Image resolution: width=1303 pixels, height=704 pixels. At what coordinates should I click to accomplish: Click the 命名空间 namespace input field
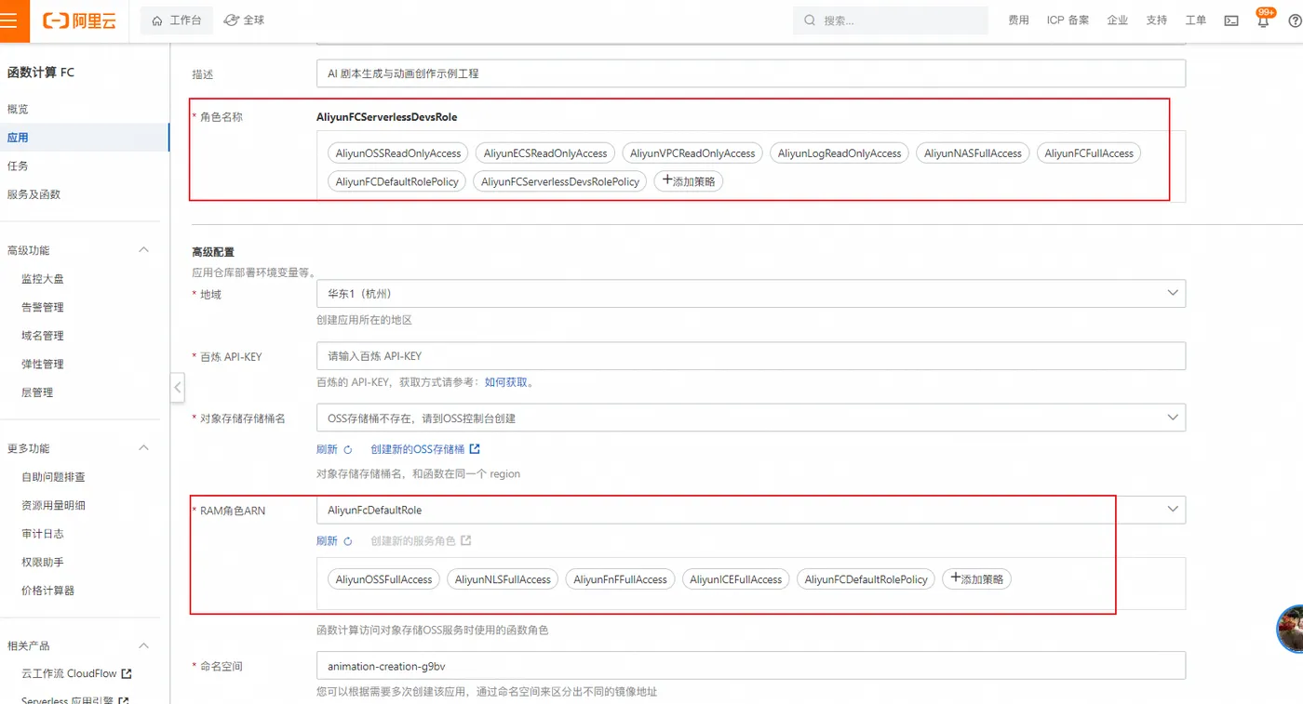click(x=751, y=666)
